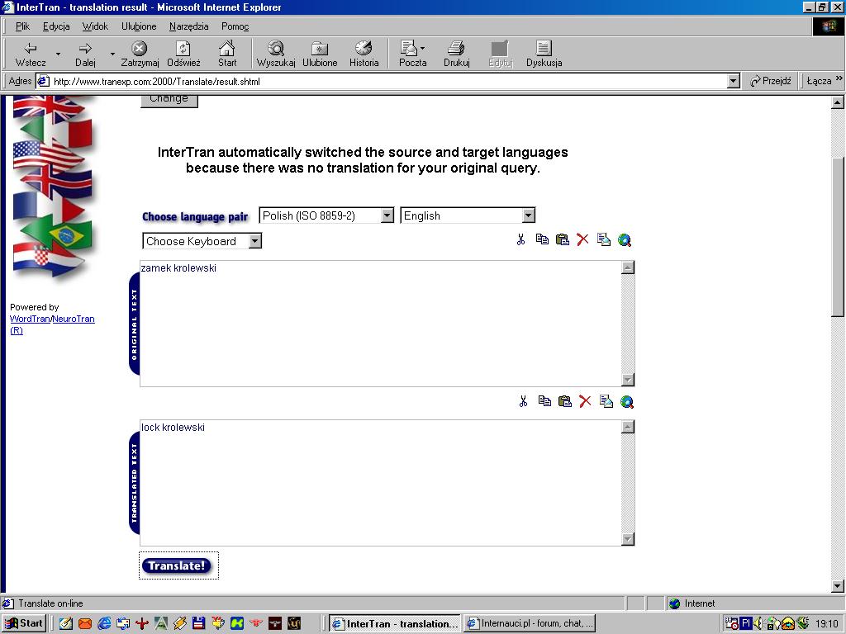The image size is (846, 634).
Task: Clear translated text with the lower red X
Action: [585, 401]
